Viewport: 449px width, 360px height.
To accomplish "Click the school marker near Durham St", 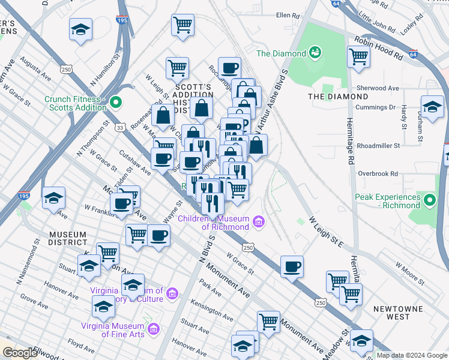I will coord(432,107).
